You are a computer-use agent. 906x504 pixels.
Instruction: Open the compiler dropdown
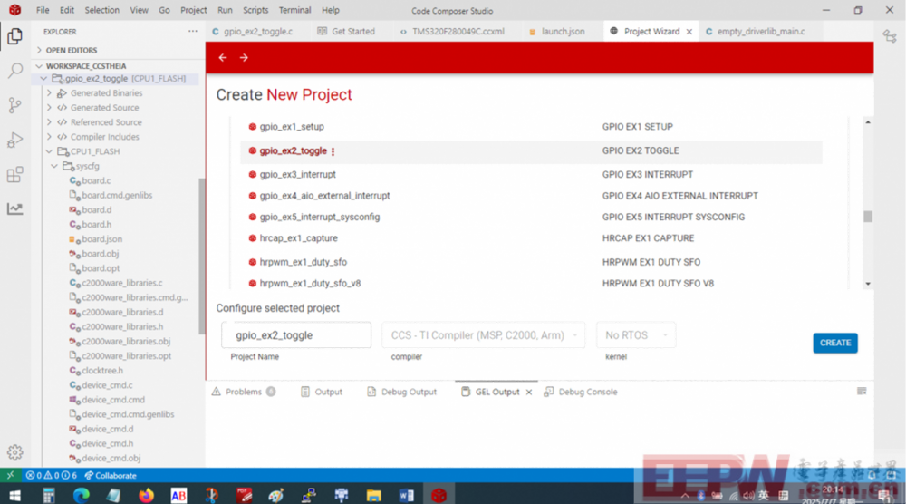click(483, 335)
